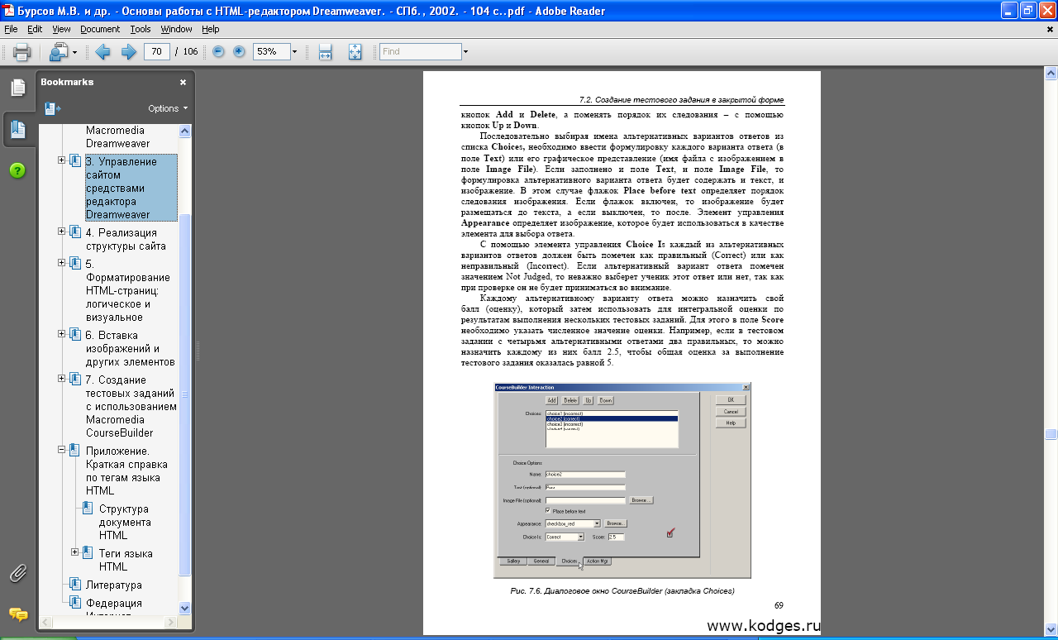Click the page count text '/ 106'
Screen dimensions: 1058x640
186,51
